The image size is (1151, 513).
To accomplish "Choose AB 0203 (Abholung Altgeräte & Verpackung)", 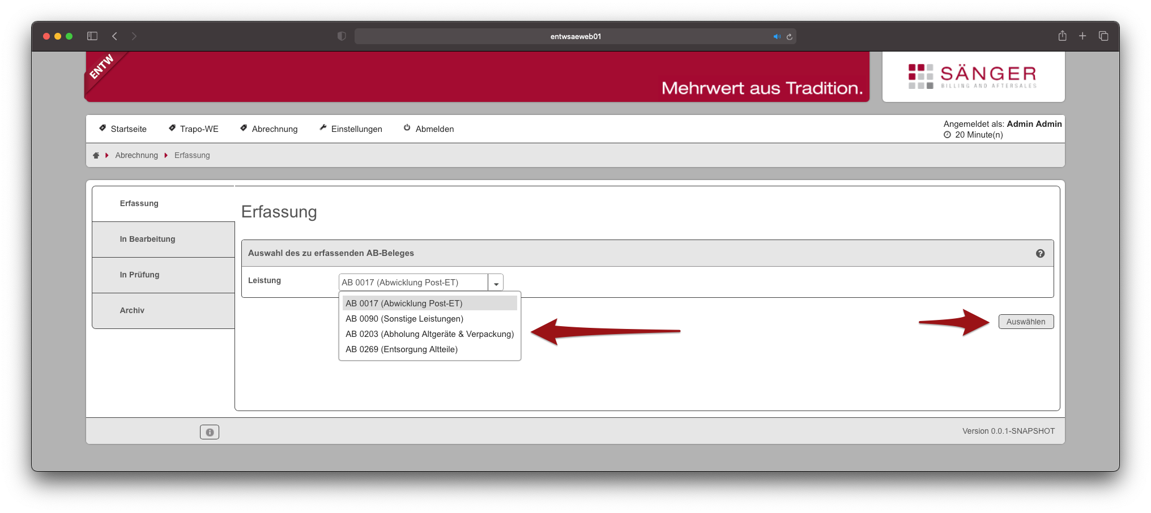I will (429, 334).
